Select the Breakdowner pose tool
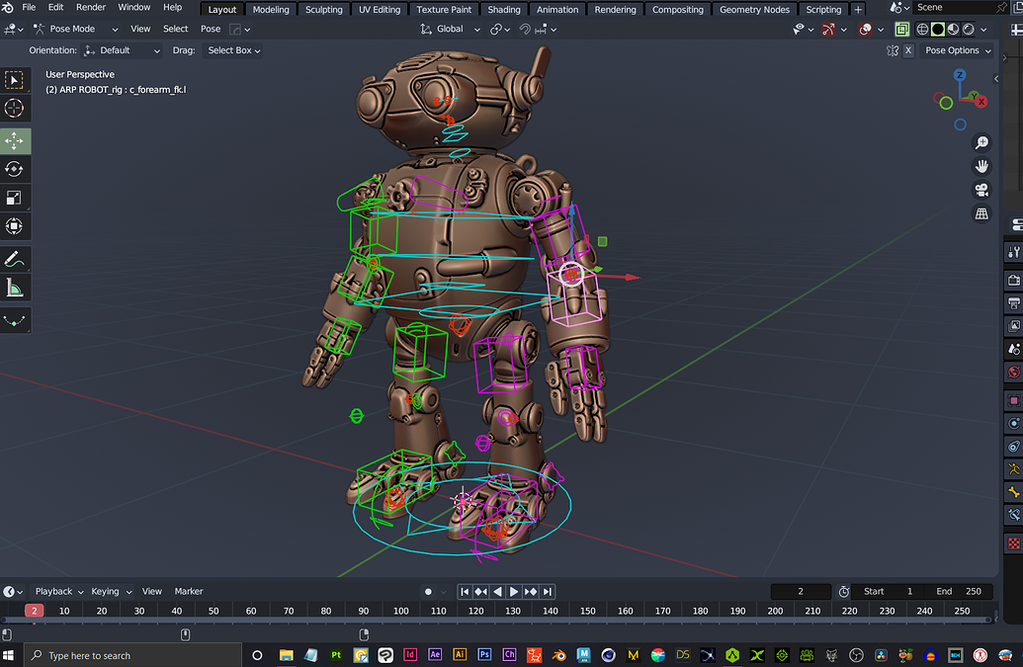1023x667 pixels. (x=15, y=320)
